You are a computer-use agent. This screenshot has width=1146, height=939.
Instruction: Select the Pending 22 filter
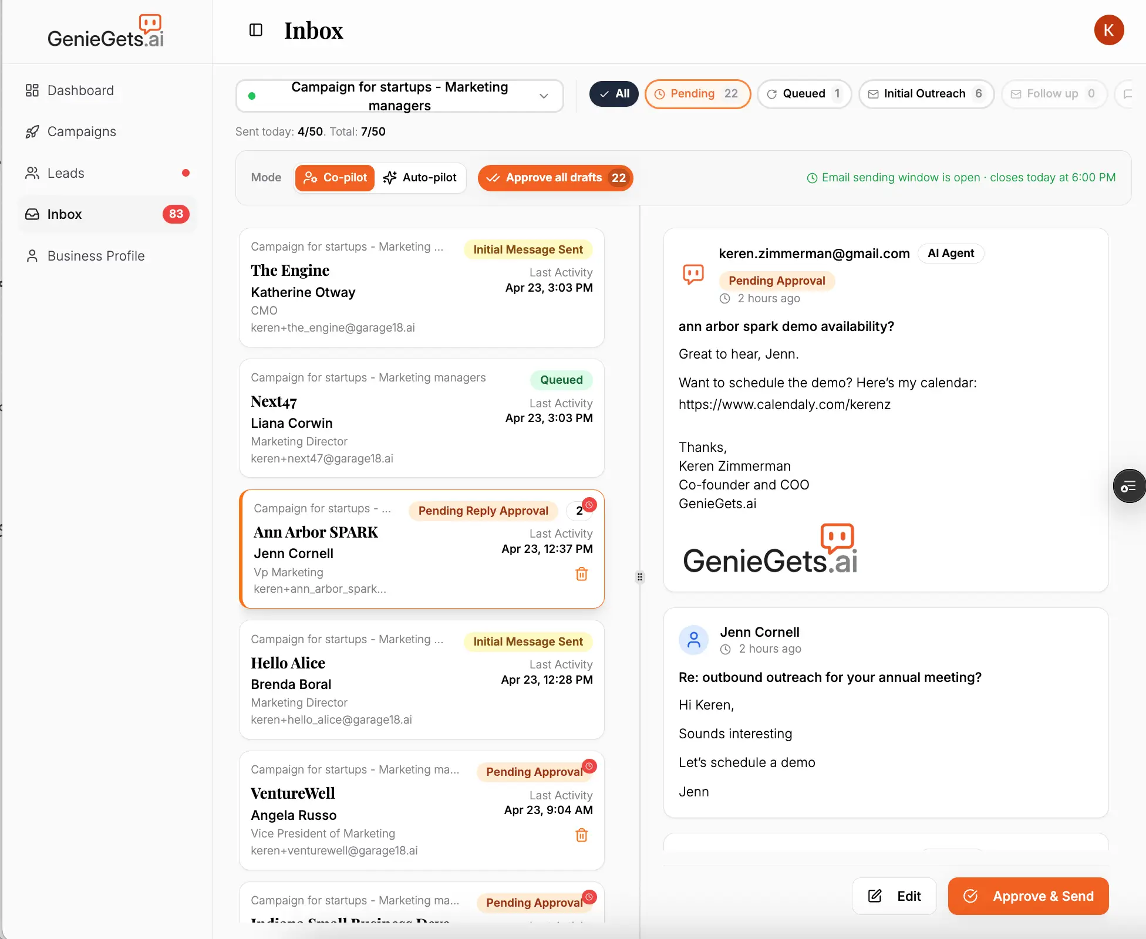pyautogui.click(x=697, y=94)
